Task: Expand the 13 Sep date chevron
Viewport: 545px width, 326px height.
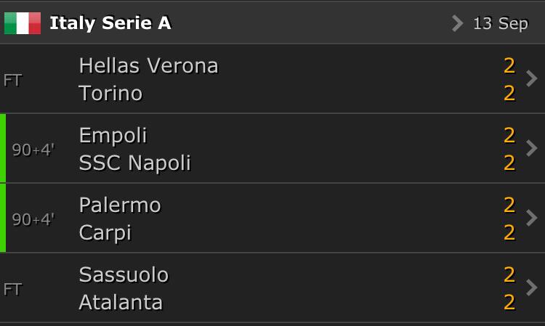Action: coord(457,23)
